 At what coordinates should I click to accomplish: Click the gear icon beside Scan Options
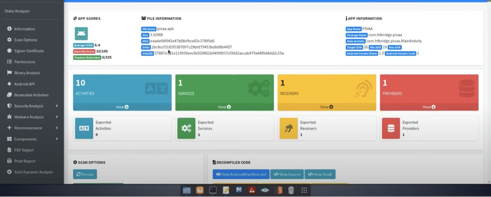coord(9,40)
